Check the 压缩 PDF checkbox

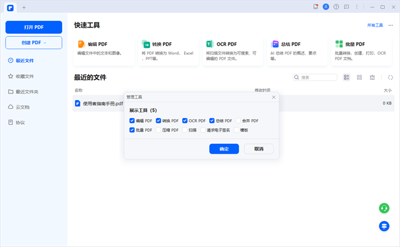click(158, 130)
